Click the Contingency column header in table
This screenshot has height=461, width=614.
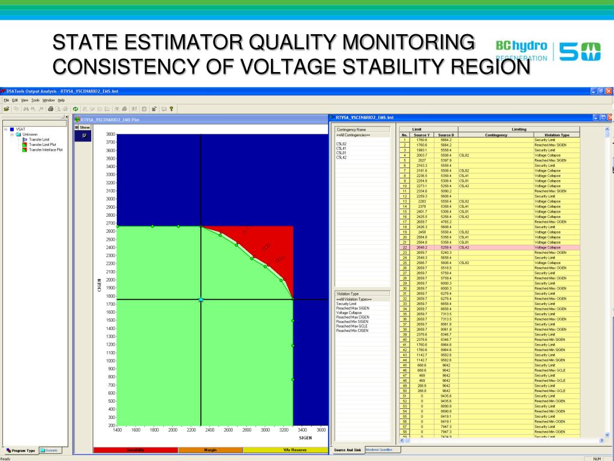click(x=496, y=135)
